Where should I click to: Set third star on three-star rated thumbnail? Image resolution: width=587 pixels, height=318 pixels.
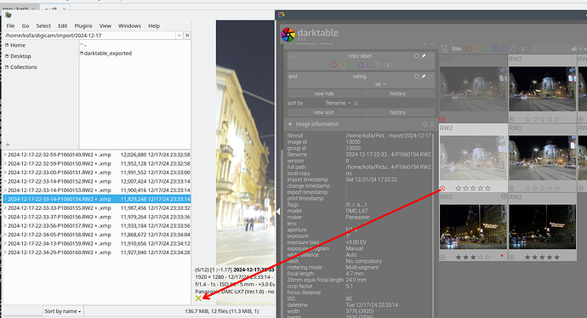[x=473, y=258]
